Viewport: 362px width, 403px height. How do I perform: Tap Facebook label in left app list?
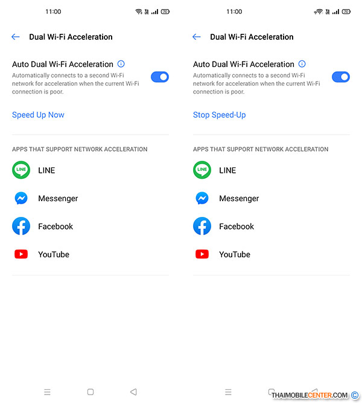[56, 227]
